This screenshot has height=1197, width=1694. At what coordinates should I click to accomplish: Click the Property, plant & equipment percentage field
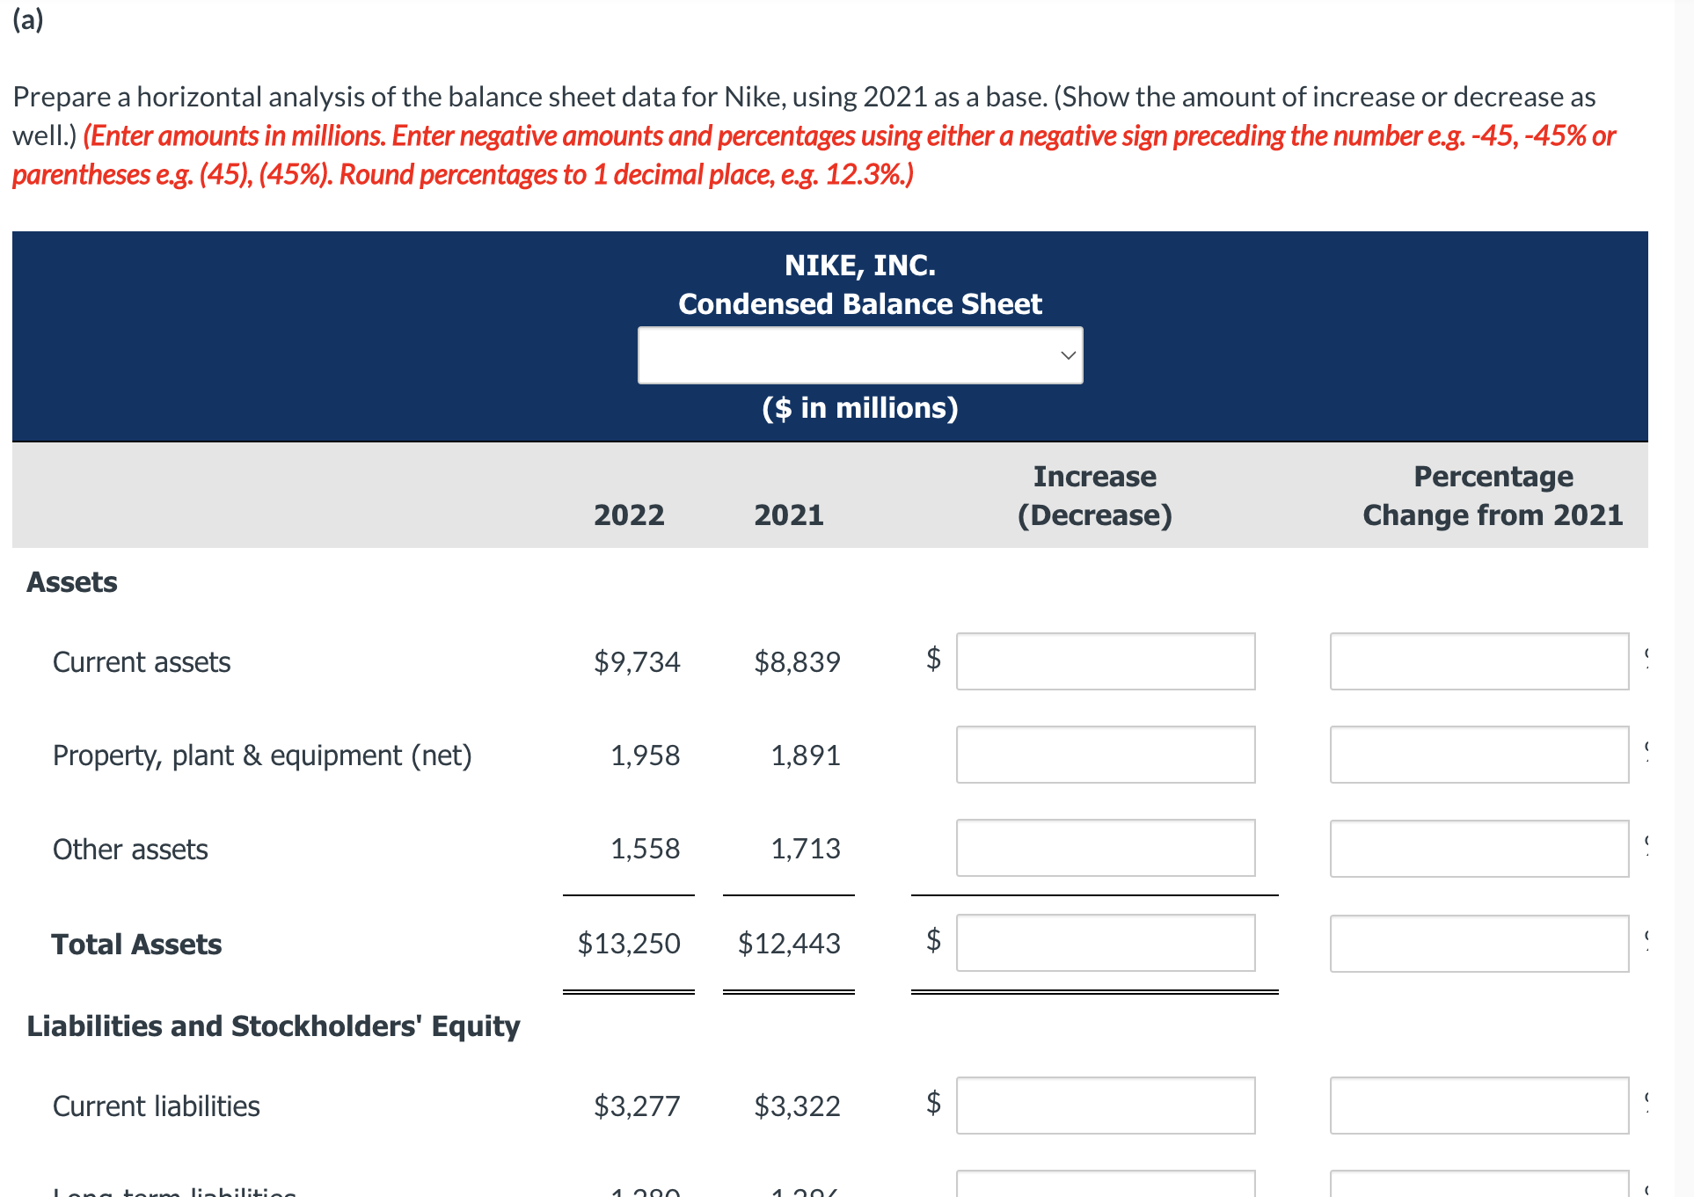[x=1479, y=755]
